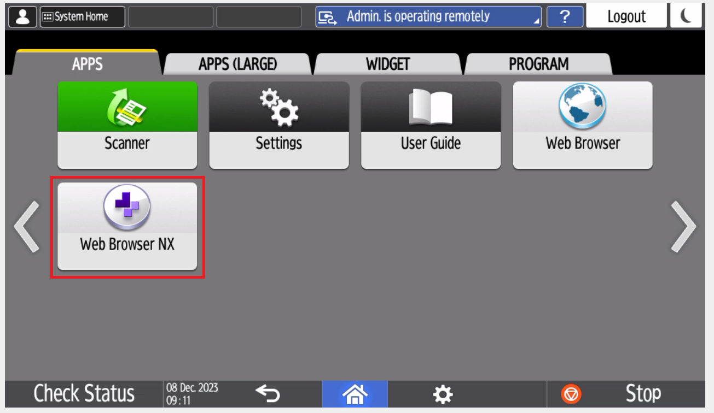Switch to the WIDGET tab

coord(388,64)
